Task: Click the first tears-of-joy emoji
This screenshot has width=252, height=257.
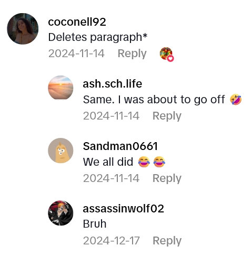Action: 144,162
